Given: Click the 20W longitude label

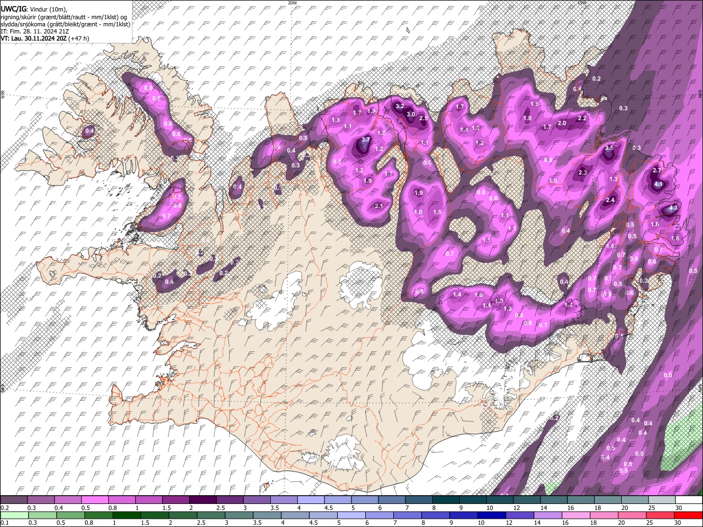Looking at the screenshot, I should [x=292, y=3].
